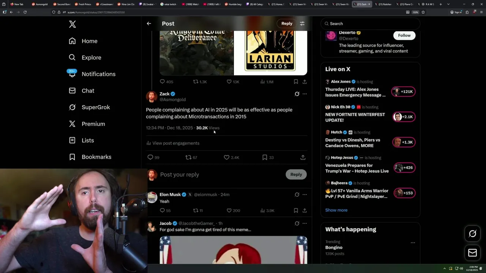Open the floating messages envelope button
The width and height of the screenshot is (486, 273).
(x=473, y=253)
